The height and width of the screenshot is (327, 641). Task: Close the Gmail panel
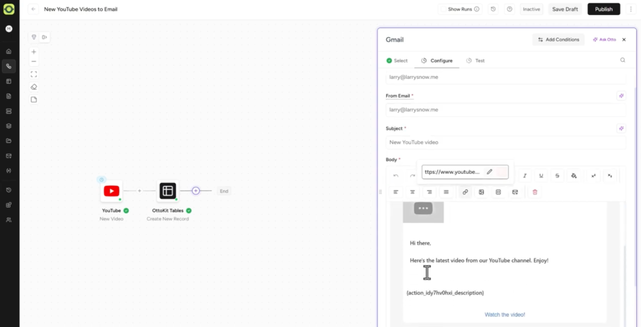(x=624, y=39)
